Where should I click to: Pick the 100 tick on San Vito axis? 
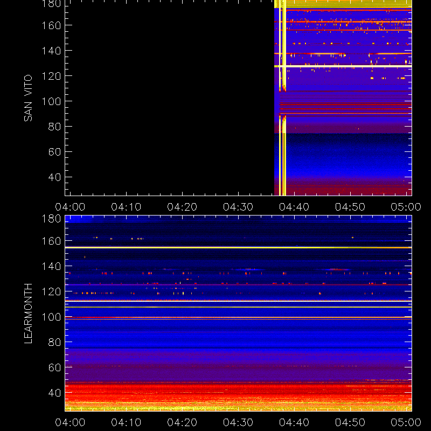pos(51,101)
